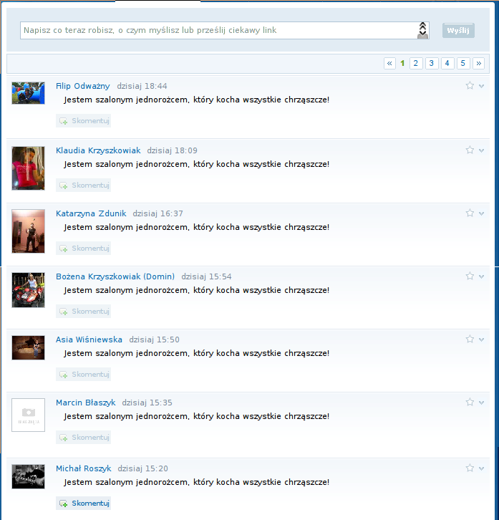This screenshot has height=520, width=499.
Task: Jump to page 5 of the feed
Action: pos(463,63)
